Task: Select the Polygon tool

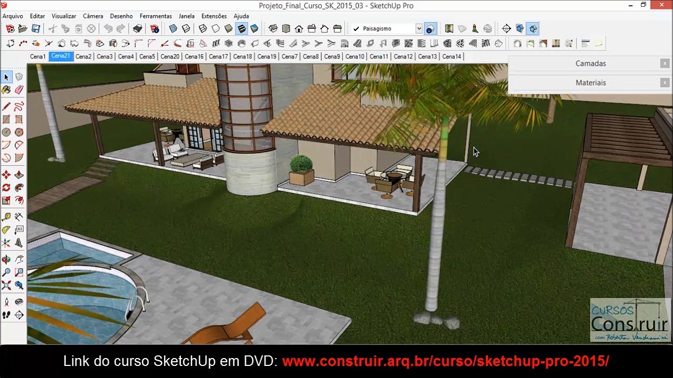Action: pyautogui.click(x=19, y=132)
